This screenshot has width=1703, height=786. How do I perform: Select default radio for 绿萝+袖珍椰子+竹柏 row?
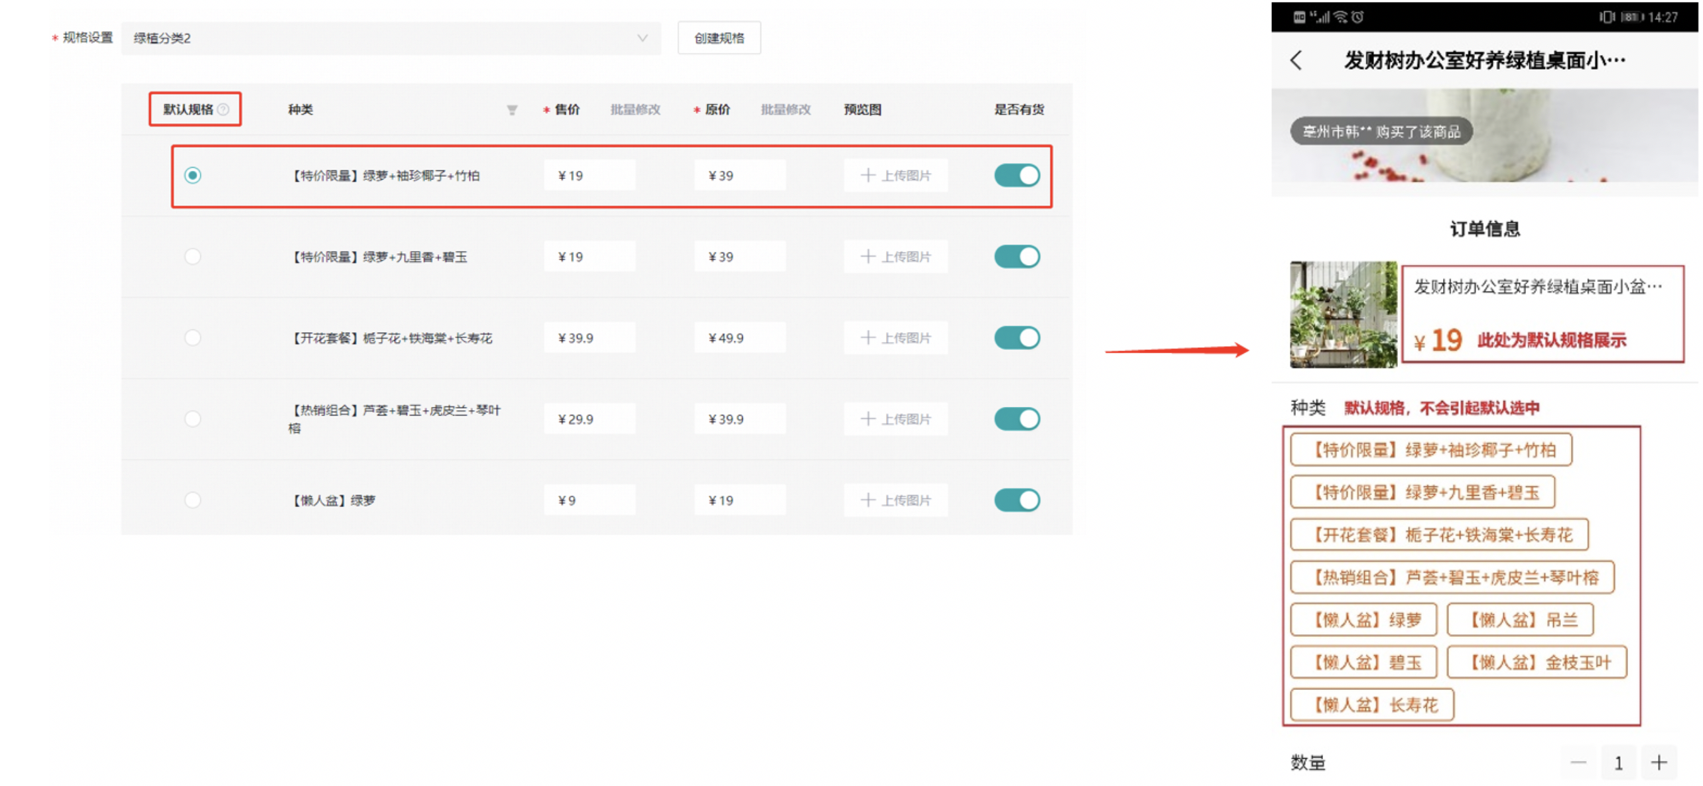tap(192, 175)
